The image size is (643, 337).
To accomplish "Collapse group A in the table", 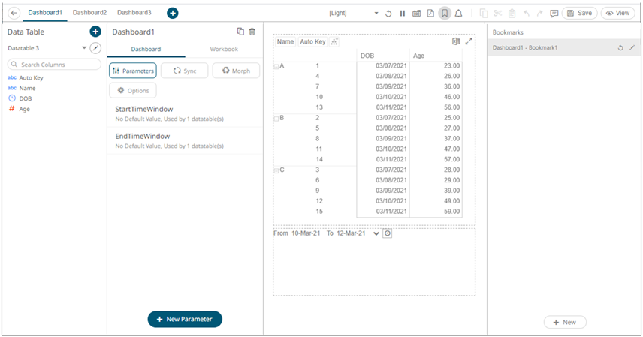I will pos(276,66).
